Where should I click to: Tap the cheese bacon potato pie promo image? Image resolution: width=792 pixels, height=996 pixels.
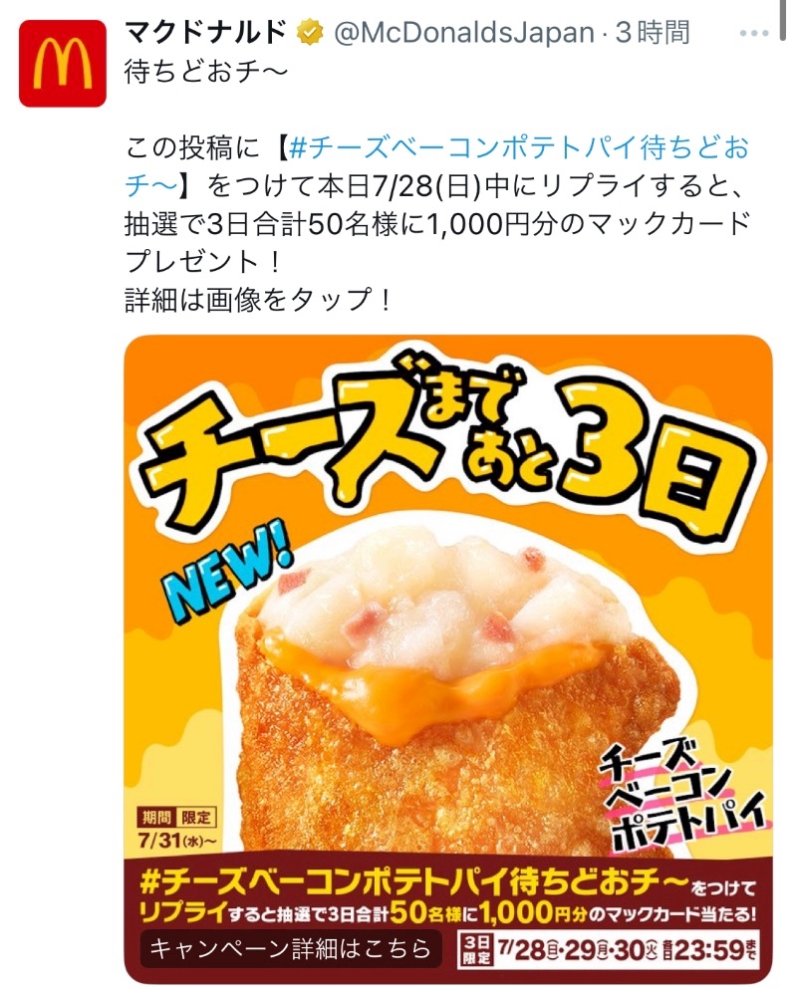point(448,659)
